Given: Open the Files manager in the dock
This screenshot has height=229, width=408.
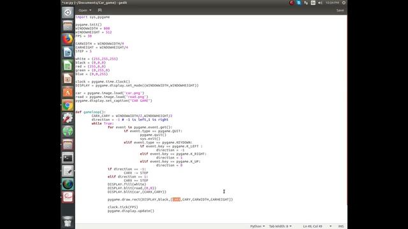Looking at the screenshot, I should [68, 25].
